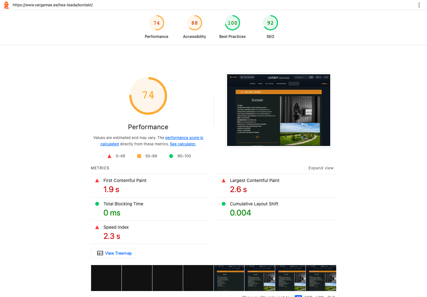427x297 pixels.
Task: Click the orange square 50–89 legend icon
Action: pyautogui.click(x=139, y=156)
